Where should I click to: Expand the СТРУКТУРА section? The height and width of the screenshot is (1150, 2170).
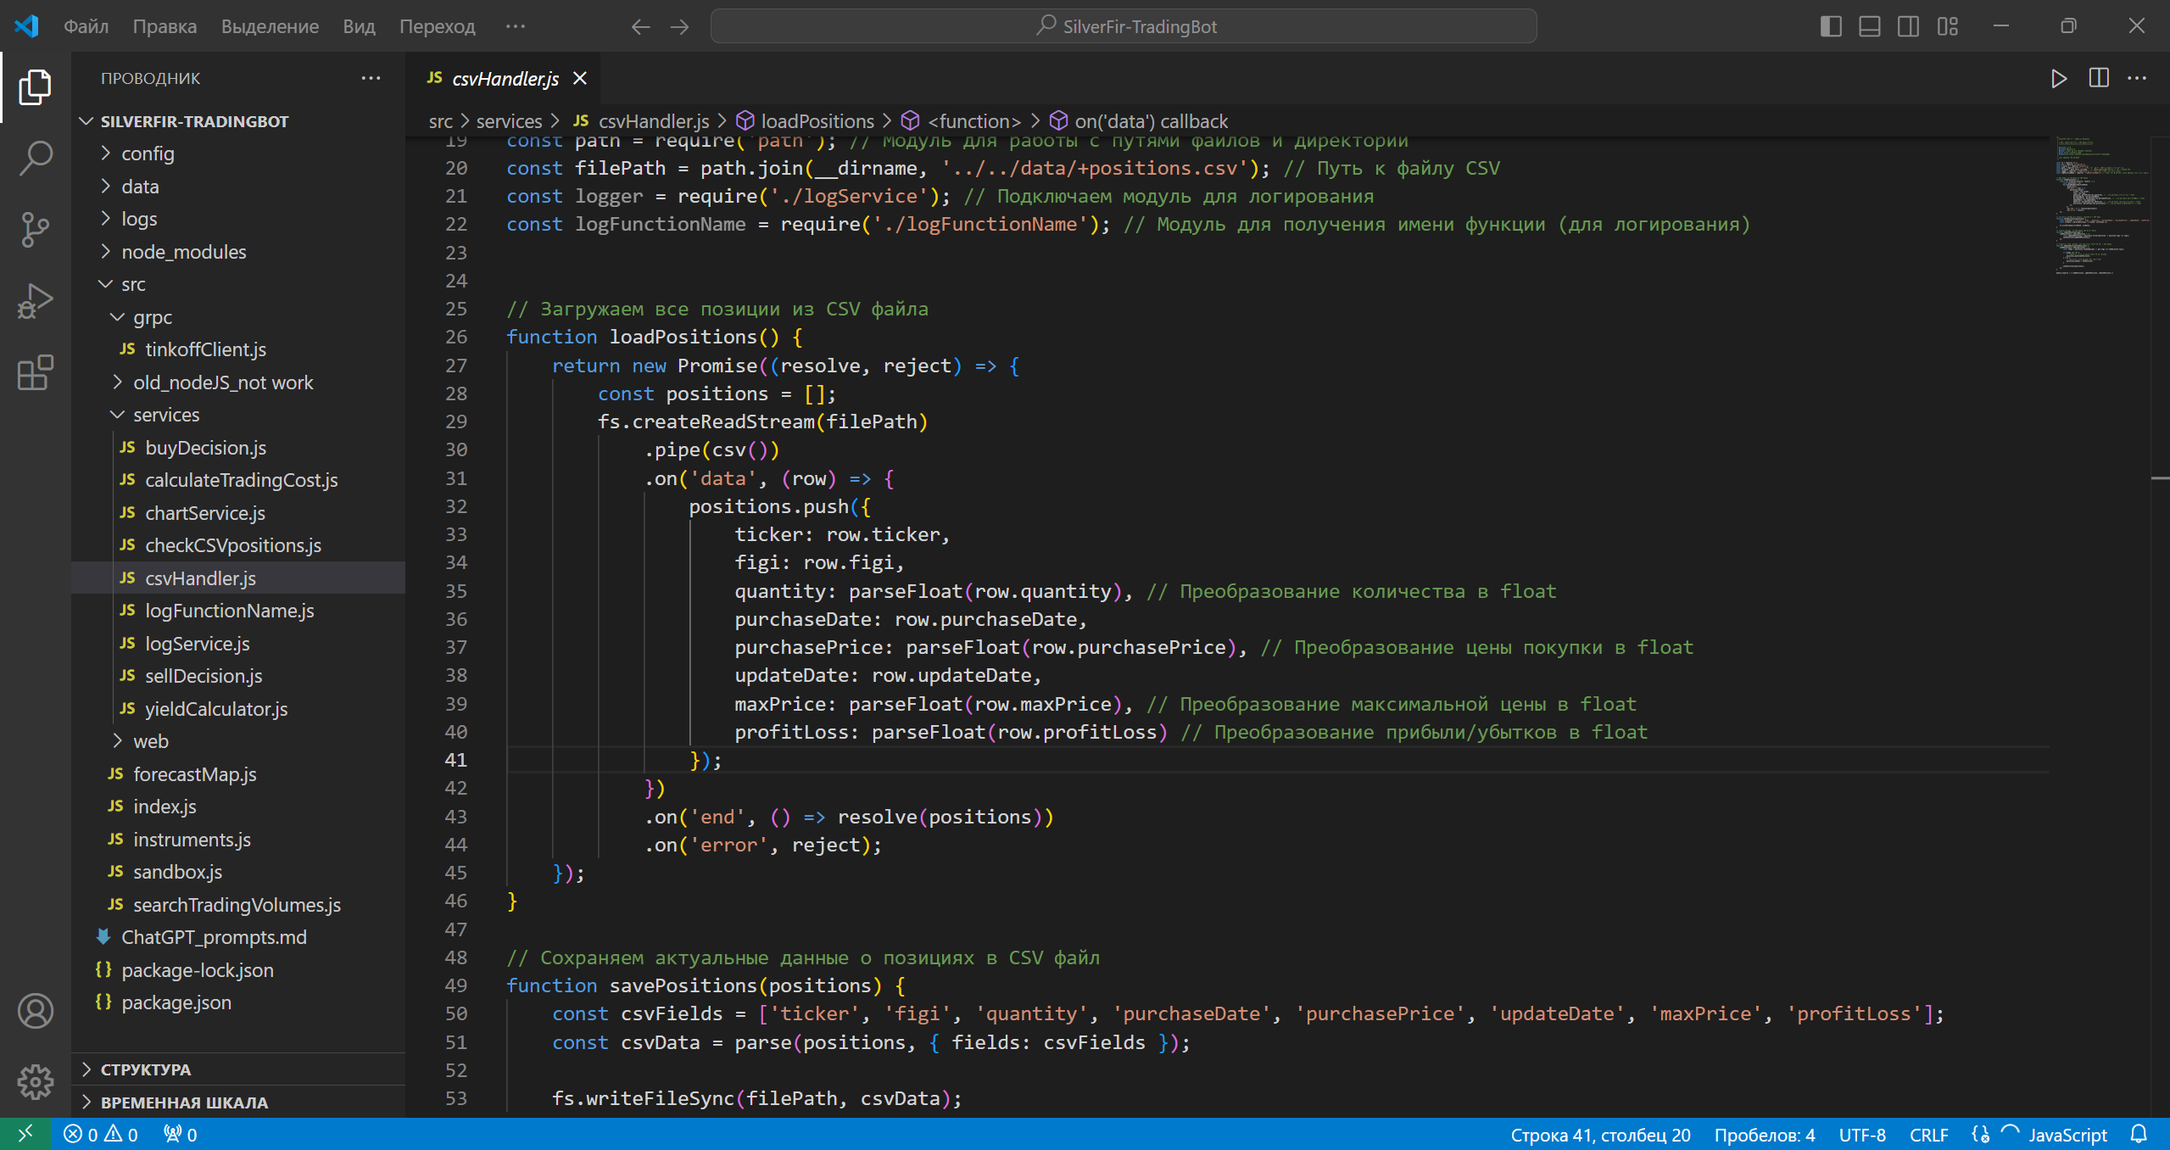146,1069
